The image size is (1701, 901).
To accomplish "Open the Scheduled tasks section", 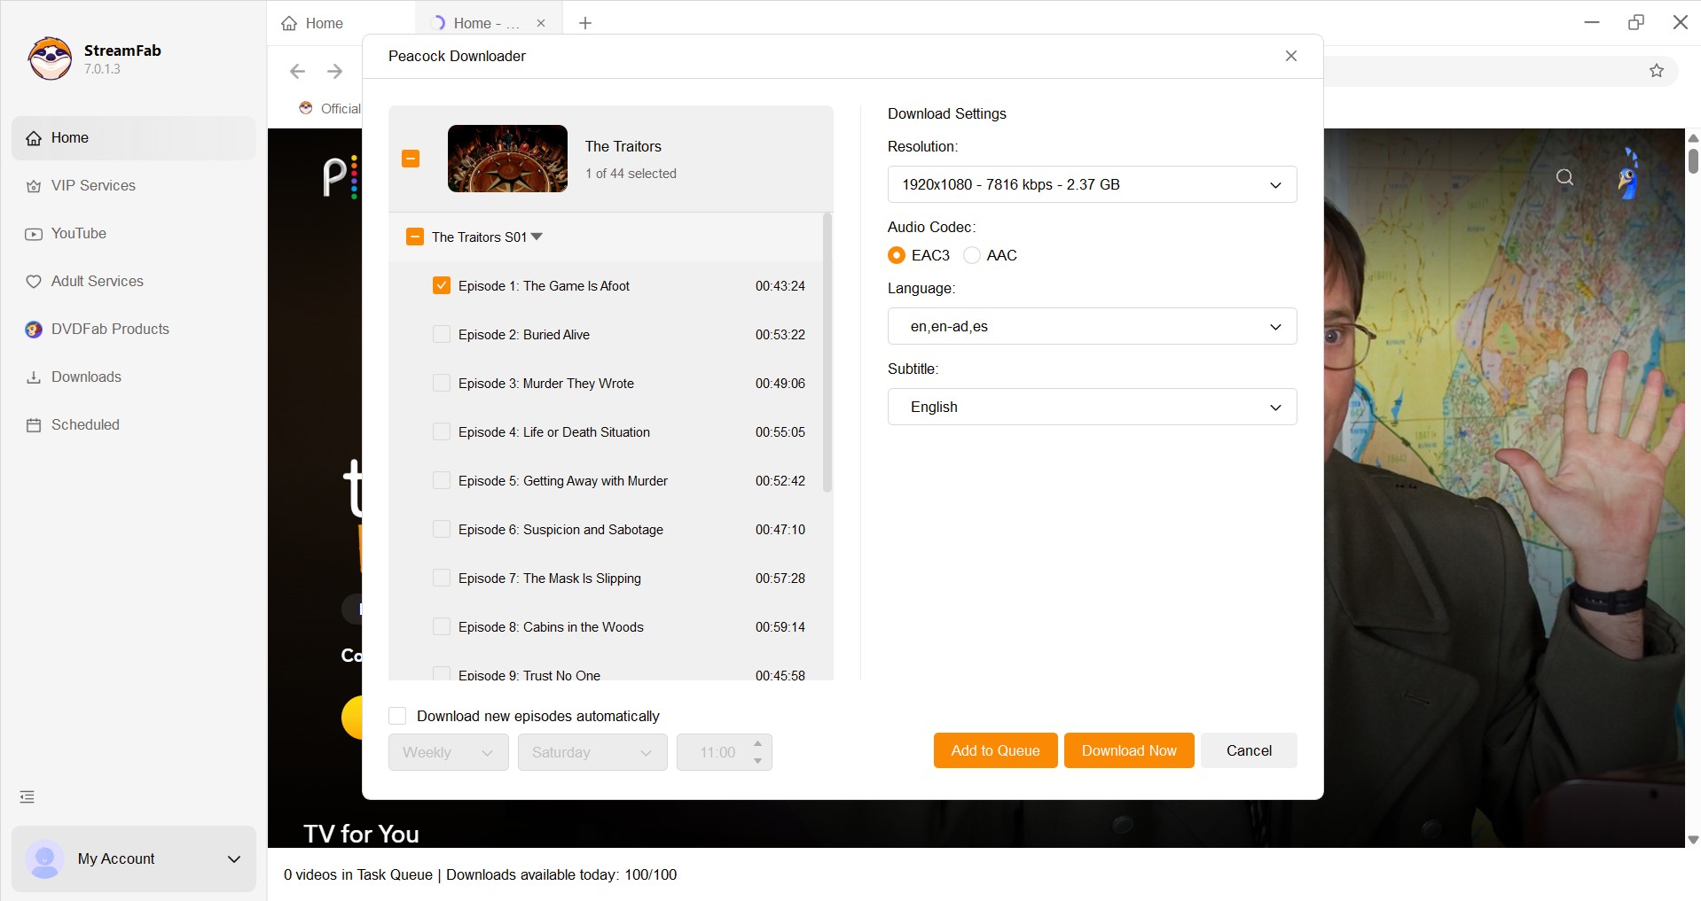I will (85, 425).
